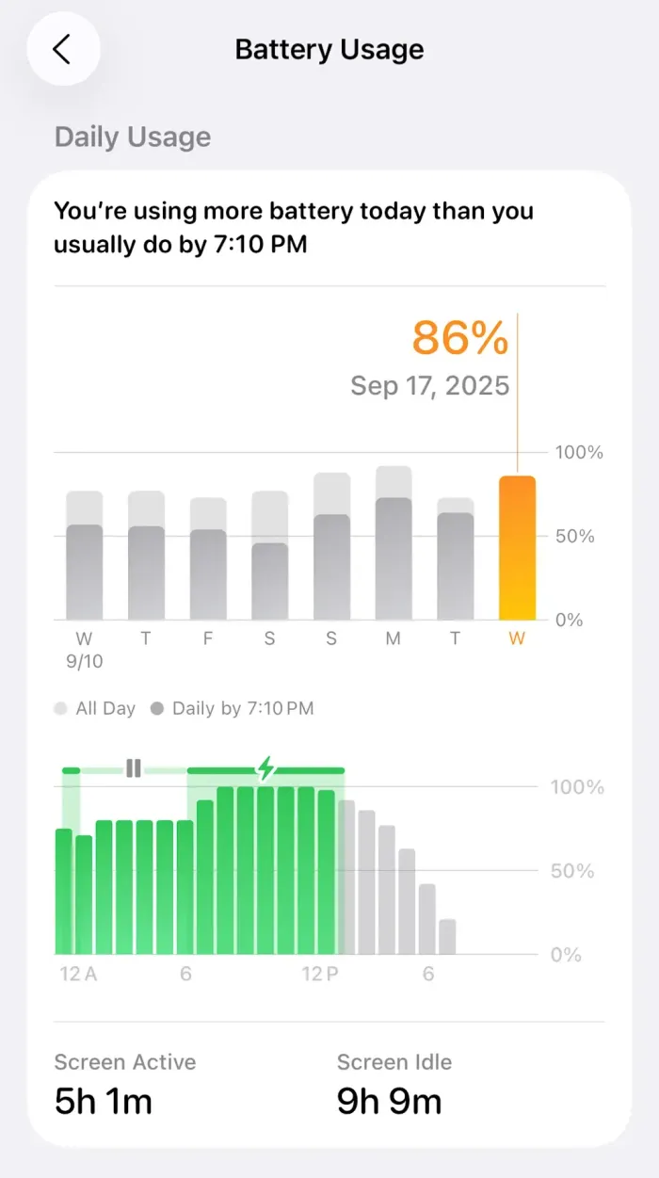The image size is (659, 1178).
Task: Tap the Daily by 7:10 PM legend dot
Action: click(x=157, y=709)
